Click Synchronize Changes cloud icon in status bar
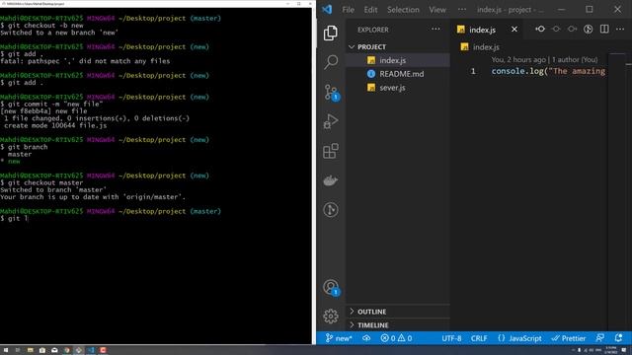 366,338
